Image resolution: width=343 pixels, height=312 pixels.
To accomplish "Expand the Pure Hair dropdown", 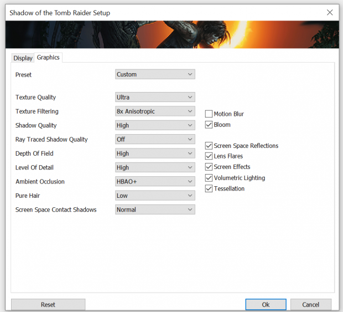I will pos(155,196).
